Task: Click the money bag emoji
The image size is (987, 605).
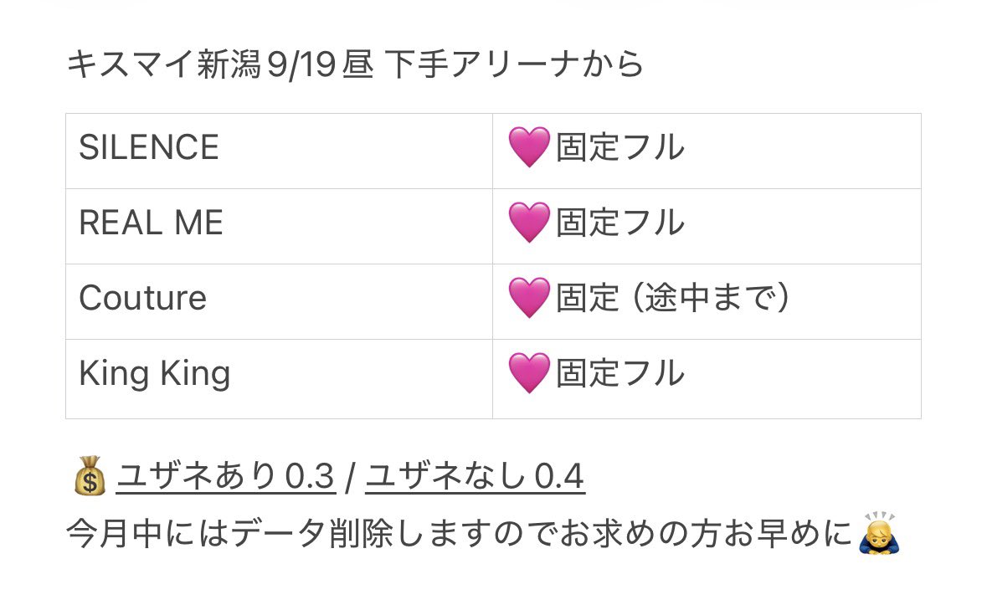Action: pos(90,476)
